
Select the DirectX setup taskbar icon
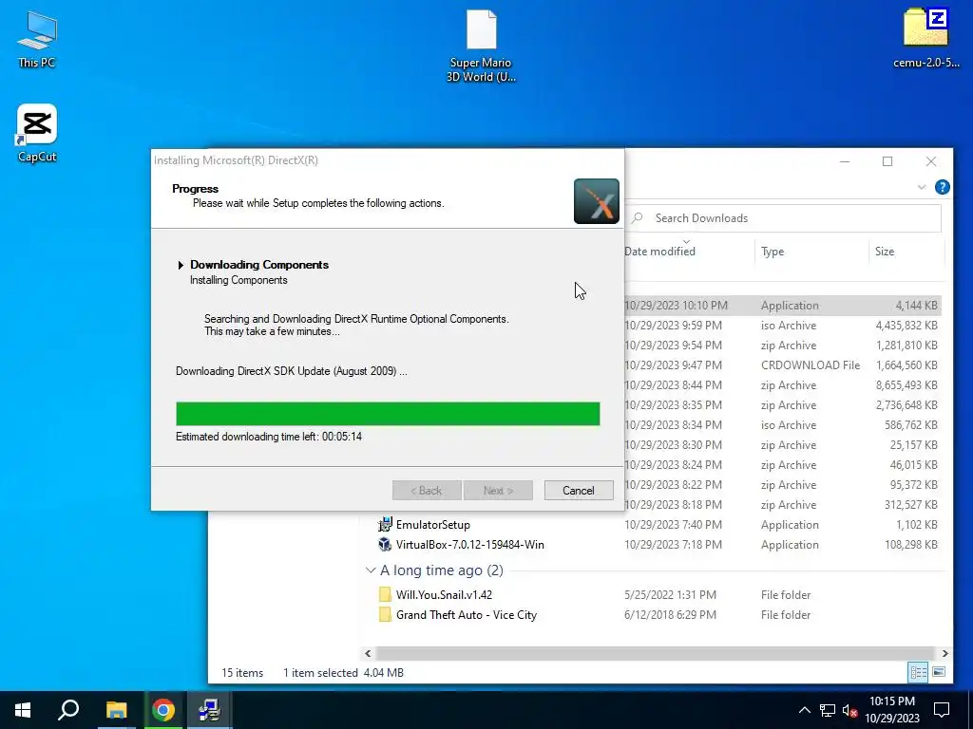[210, 710]
